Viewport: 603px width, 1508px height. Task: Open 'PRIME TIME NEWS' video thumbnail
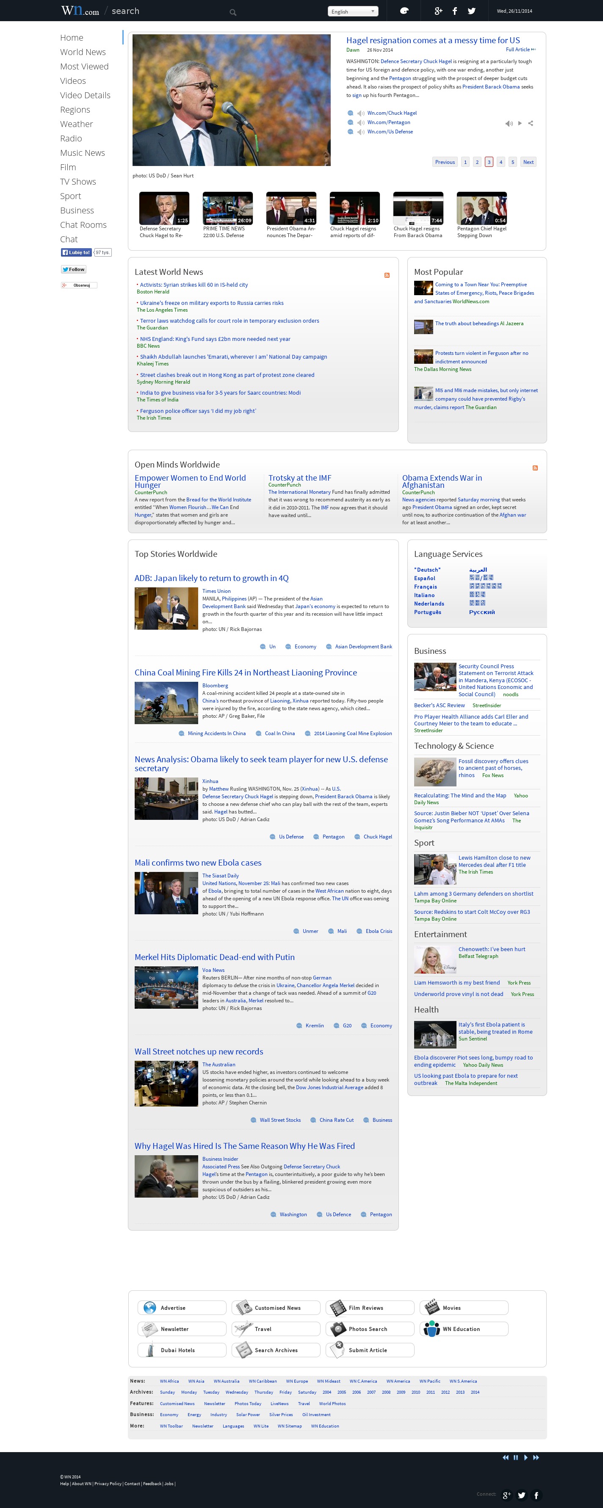pos(228,208)
